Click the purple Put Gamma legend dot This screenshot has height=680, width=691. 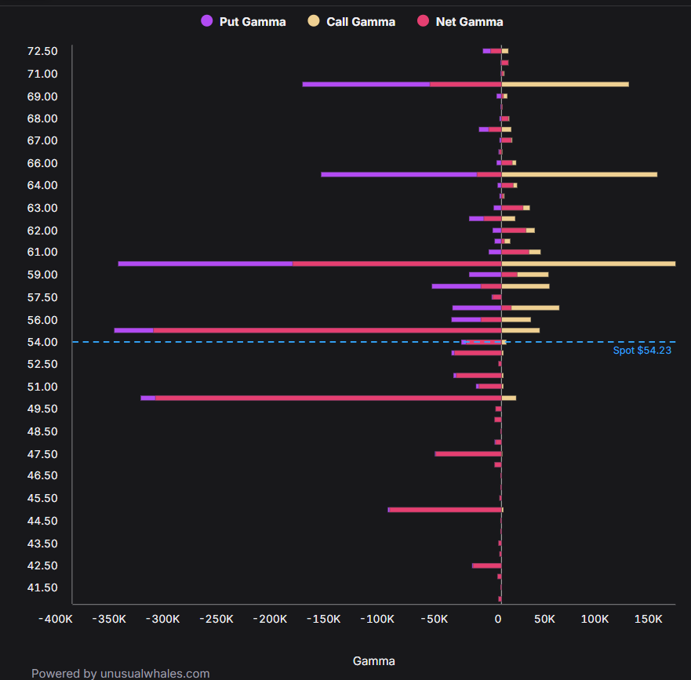(207, 20)
